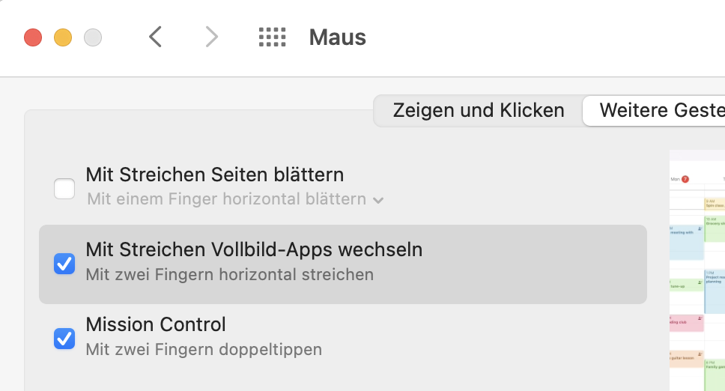Select the Mit Streichen Vollbild-Apps wechseln row
The image size is (725, 391).
tap(342, 264)
